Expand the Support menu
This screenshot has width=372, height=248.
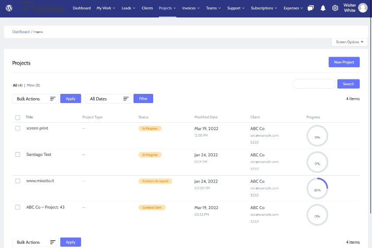(235, 8)
